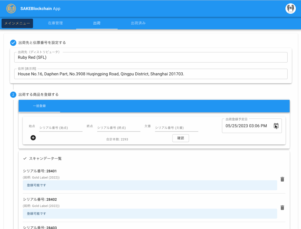Switch to the 在庫管理 tab
Screen dimensions: 301x229
(x=55, y=23)
